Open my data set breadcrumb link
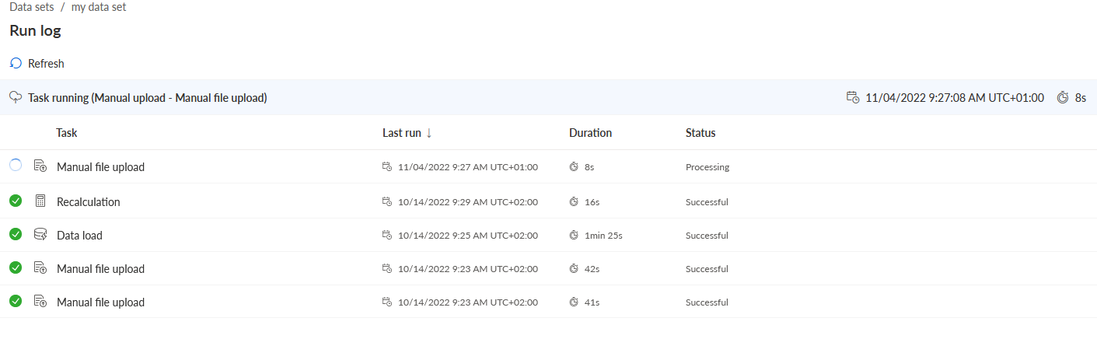The height and width of the screenshot is (353, 1097). point(98,7)
